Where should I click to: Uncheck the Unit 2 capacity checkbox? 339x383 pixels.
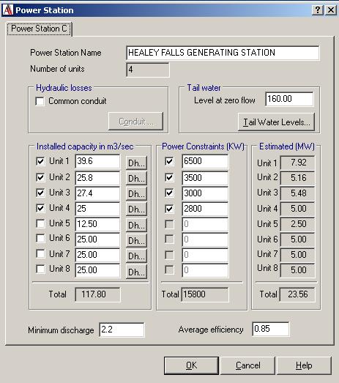(40, 177)
